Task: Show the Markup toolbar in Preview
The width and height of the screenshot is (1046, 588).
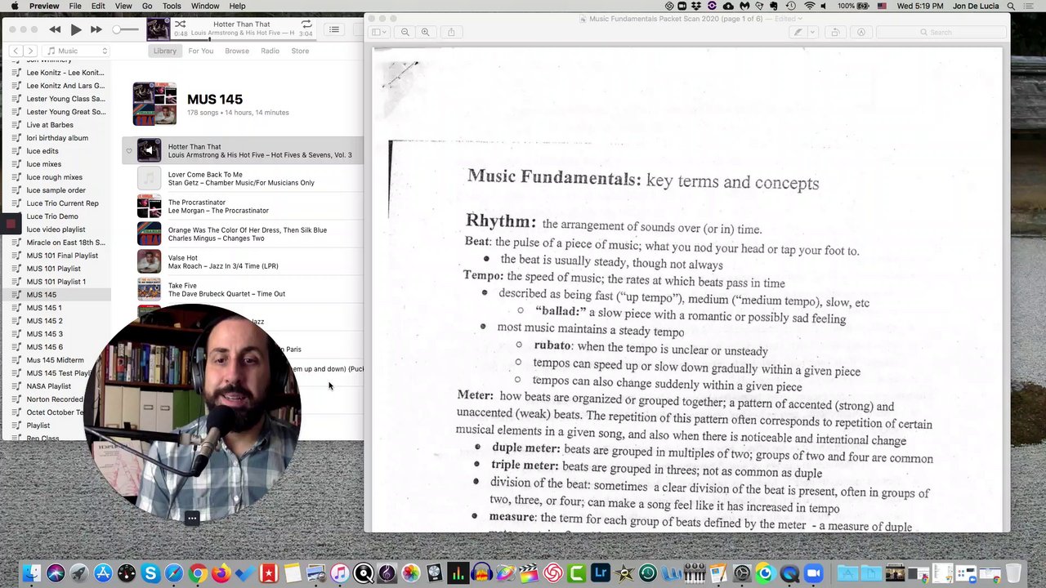Action: (x=861, y=32)
